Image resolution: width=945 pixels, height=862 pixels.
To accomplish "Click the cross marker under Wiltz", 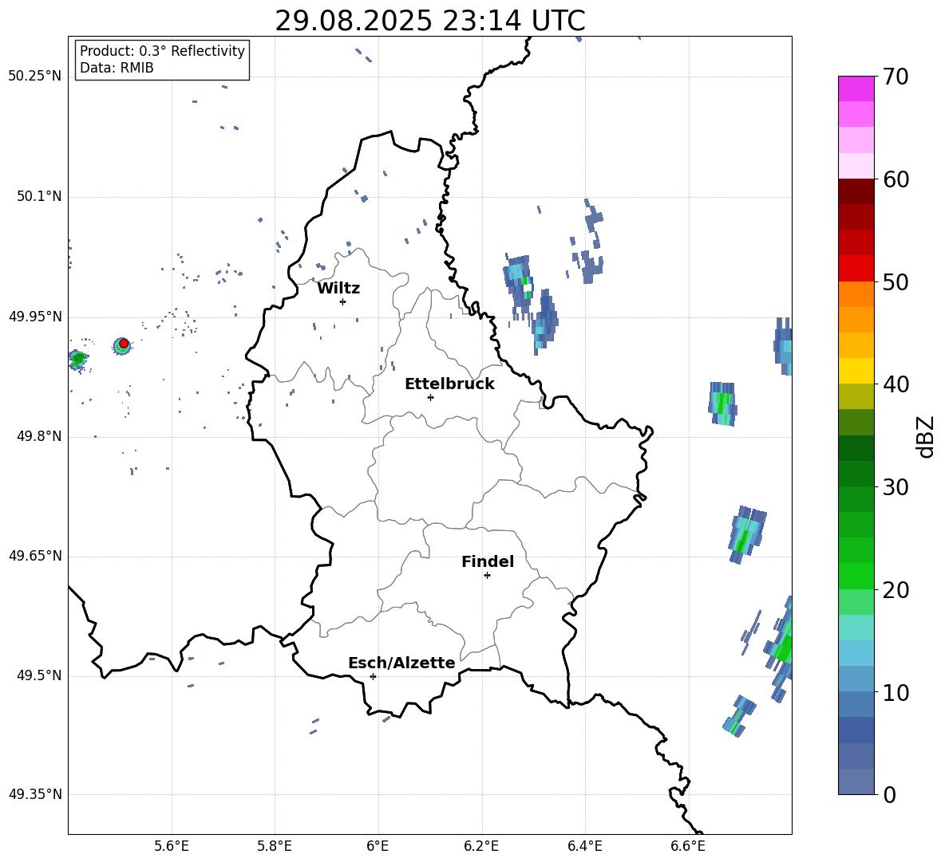I will (x=343, y=301).
